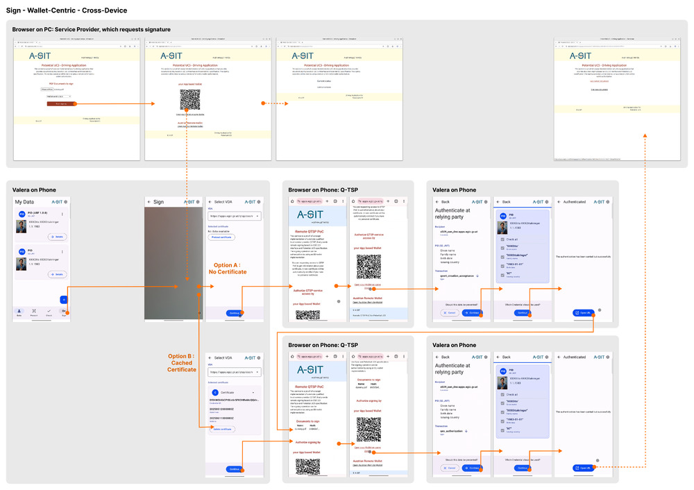Toggle the Check all checkbox in the upper PID card

(x=502, y=239)
